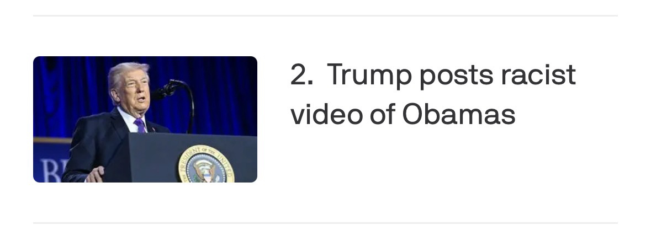Screen dimensions: 651x236
Task: Click the word 'Trump' in the headline
Action: tap(369, 76)
